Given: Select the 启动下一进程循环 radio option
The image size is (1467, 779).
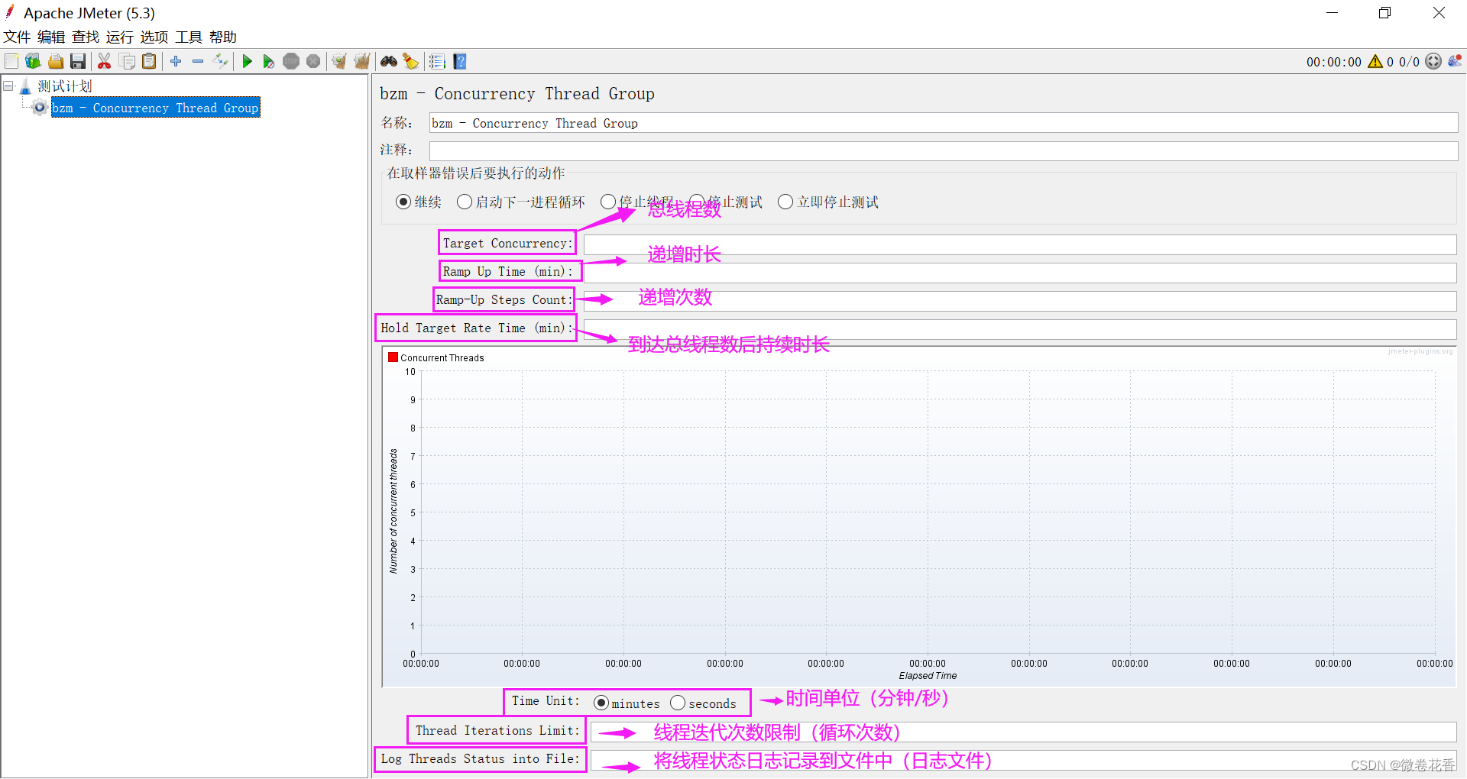Looking at the screenshot, I should (465, 202).
